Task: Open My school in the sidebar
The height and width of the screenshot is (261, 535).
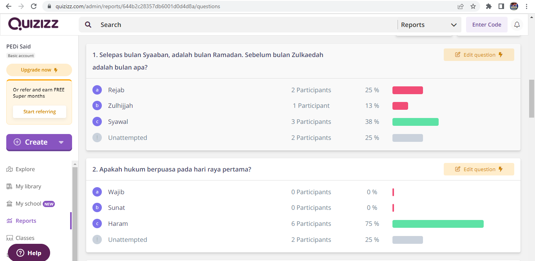Action: coord(28,204)
